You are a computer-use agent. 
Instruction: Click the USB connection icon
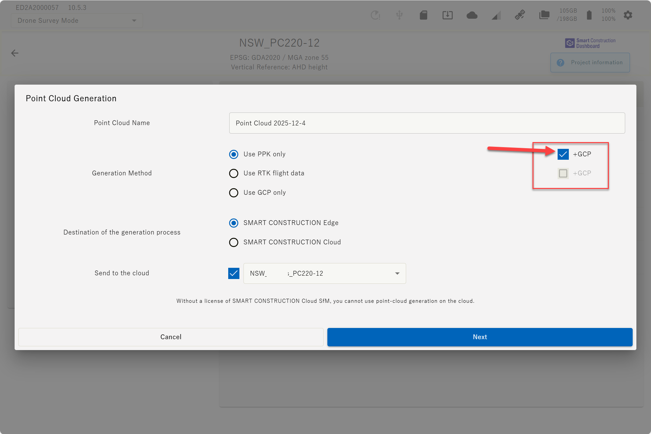point(399,15)
